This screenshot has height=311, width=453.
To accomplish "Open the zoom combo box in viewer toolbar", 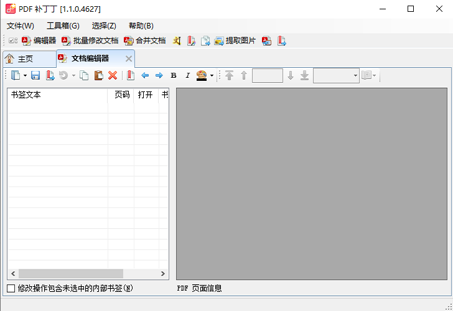I will tap(336, 75).
